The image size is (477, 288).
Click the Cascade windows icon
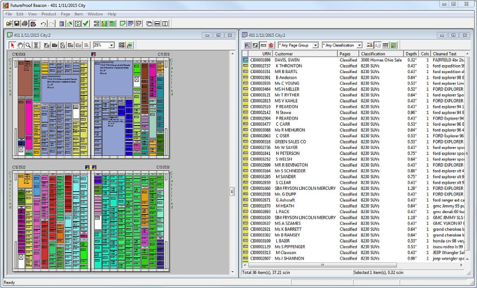(x=150, y=23)
